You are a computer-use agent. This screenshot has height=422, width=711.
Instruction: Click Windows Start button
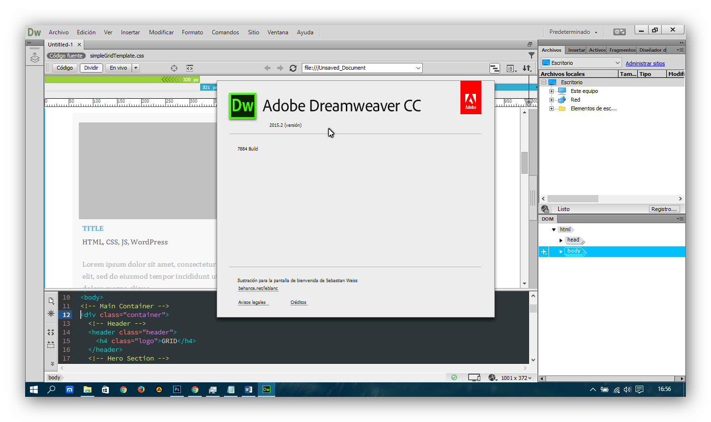(x=34, y=390)
